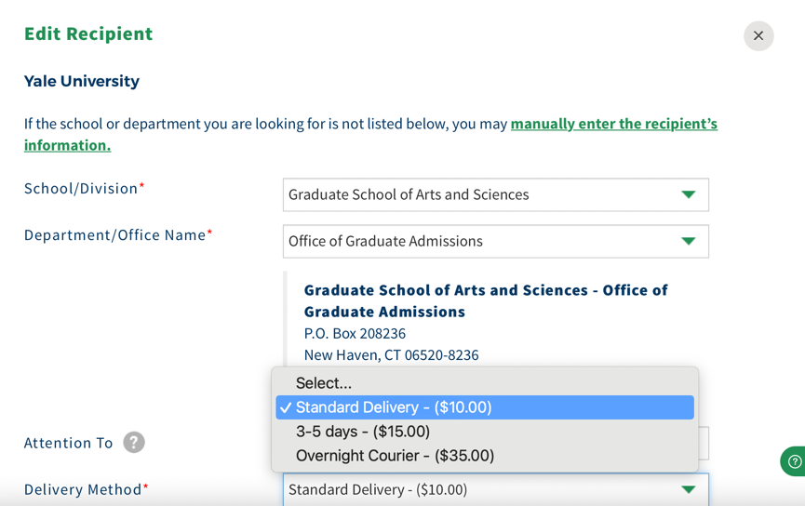Follow the manually enter recipient's information link

point(613,124)
